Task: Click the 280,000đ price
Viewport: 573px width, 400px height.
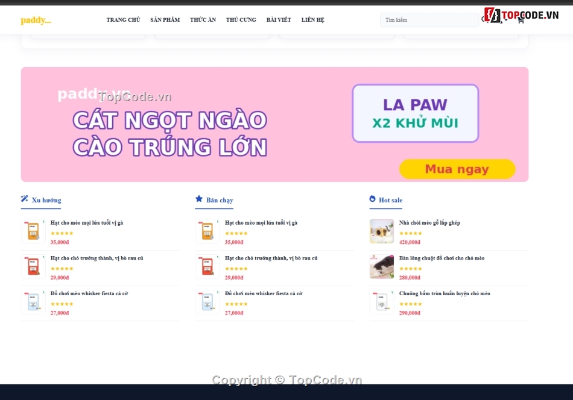Action: tap(410, 278)
